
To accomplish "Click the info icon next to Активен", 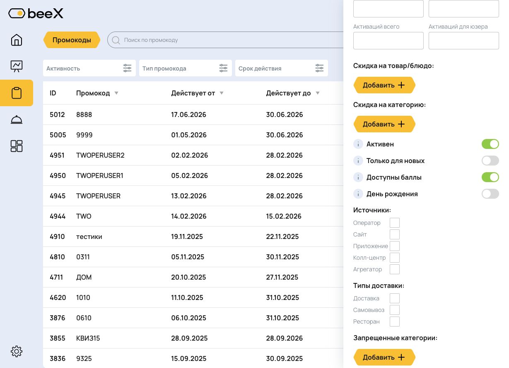I will 358,144.
